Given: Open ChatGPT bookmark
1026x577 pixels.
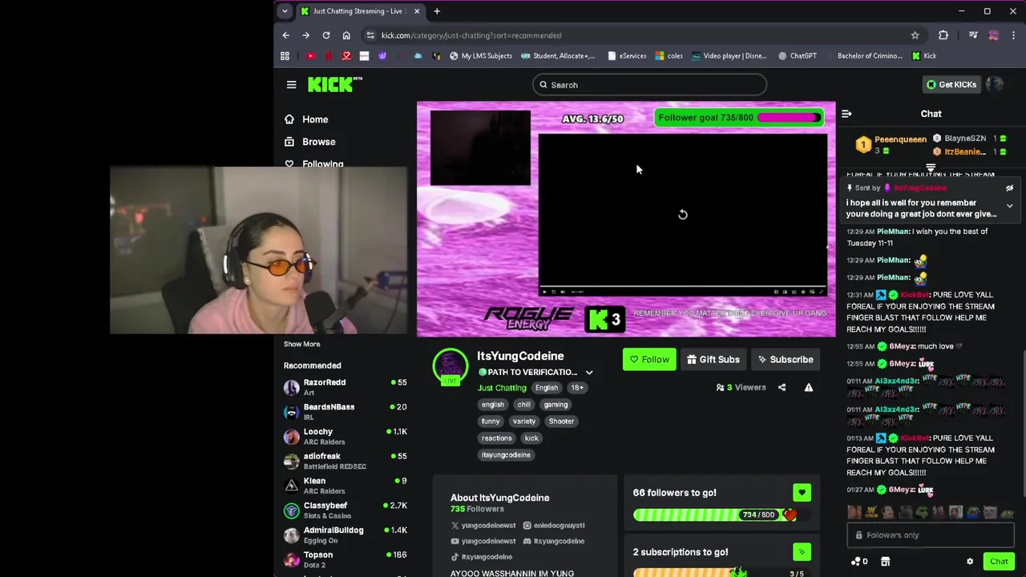Looking at the screenshot, I should coord(797,56).
